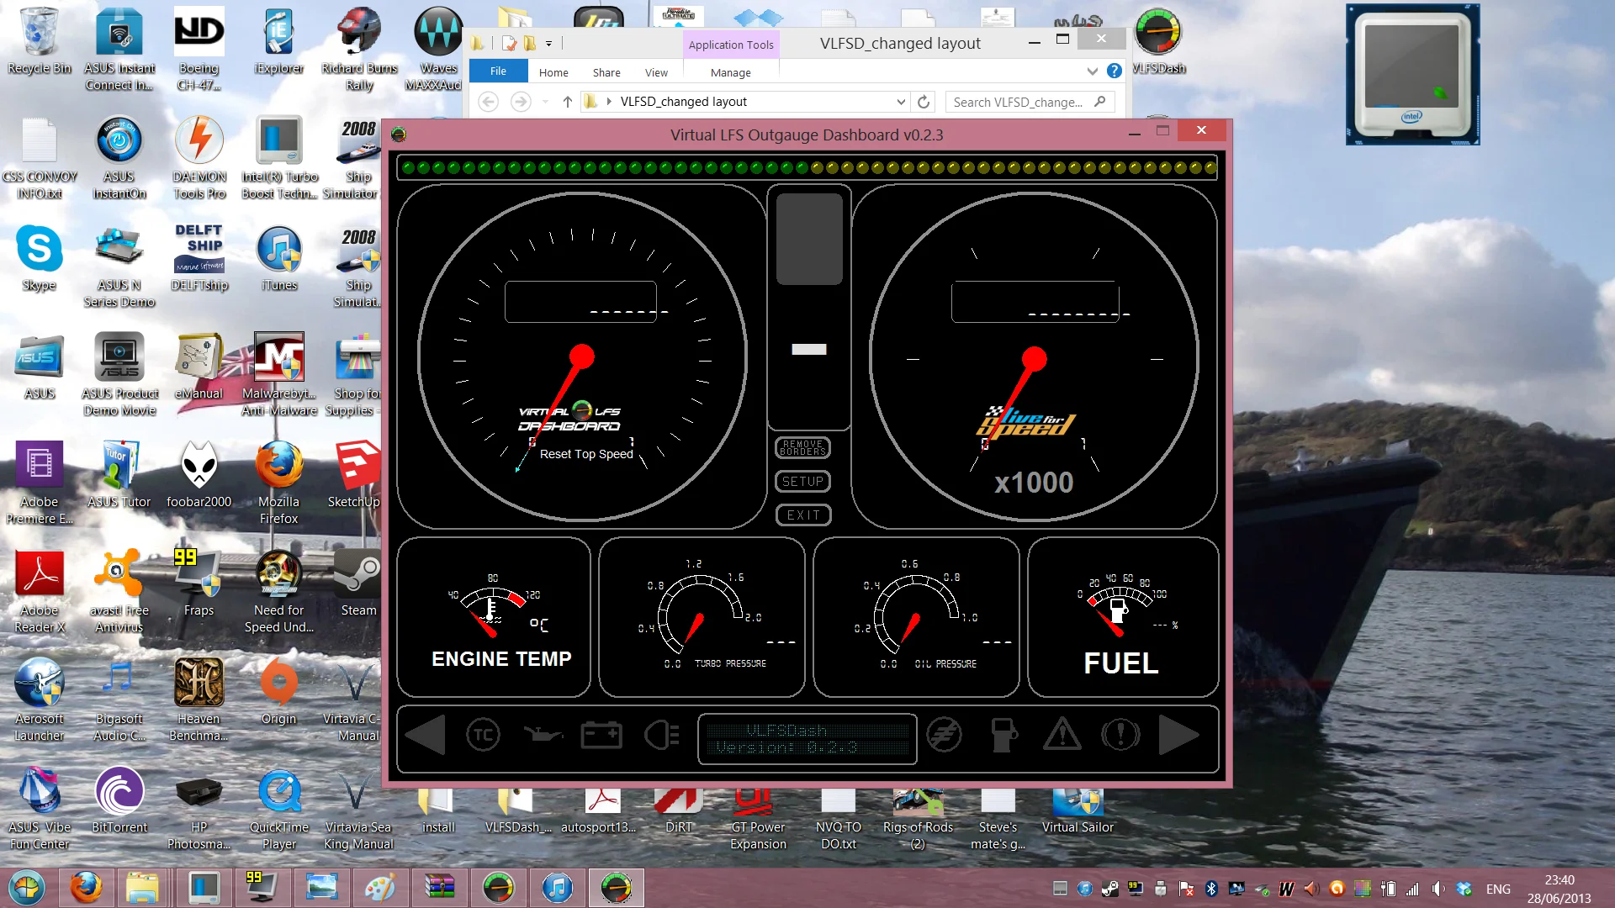
Task: Click the Intel CPU desktop gadget
Action: tap(1412, 75)
